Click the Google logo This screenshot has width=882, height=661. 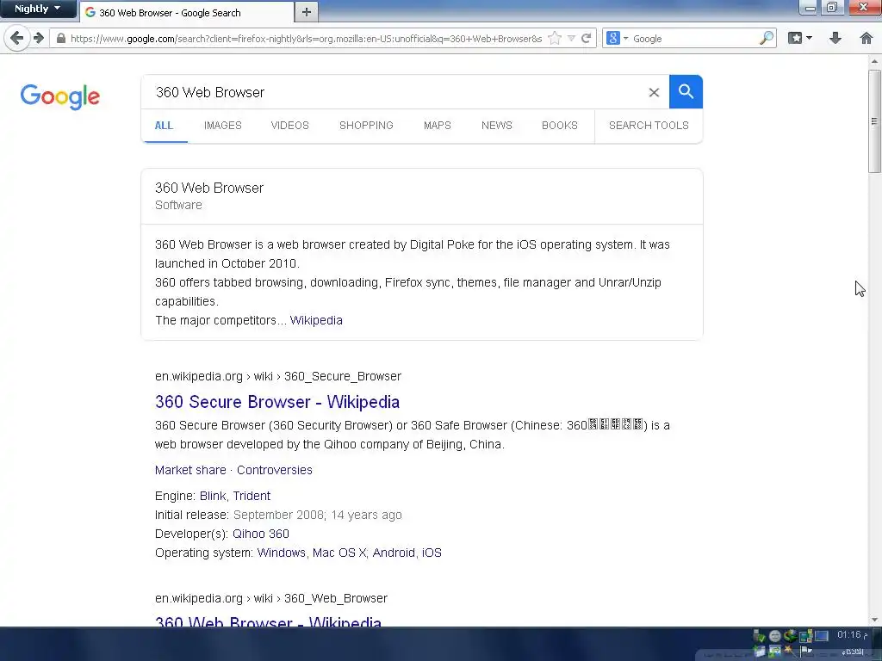tap(60, 96)
